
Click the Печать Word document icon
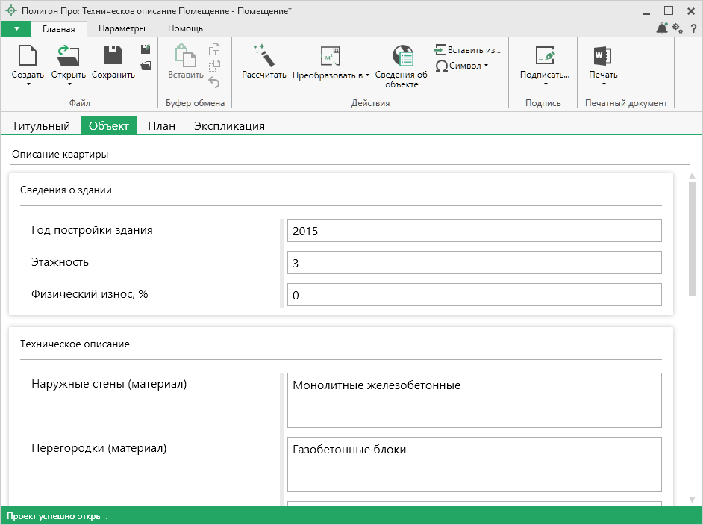pyautogui.click(x=602, y=56)
